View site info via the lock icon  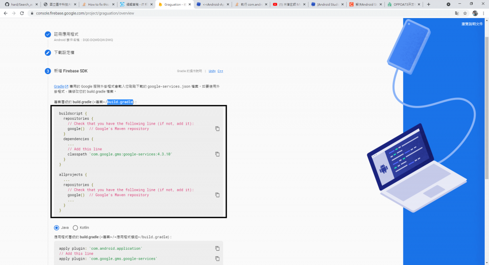tap(32, 13)
